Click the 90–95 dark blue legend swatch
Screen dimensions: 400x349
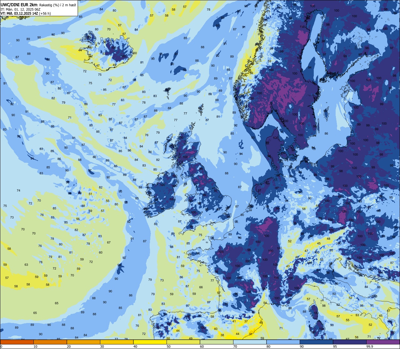(x=316, y=342)
